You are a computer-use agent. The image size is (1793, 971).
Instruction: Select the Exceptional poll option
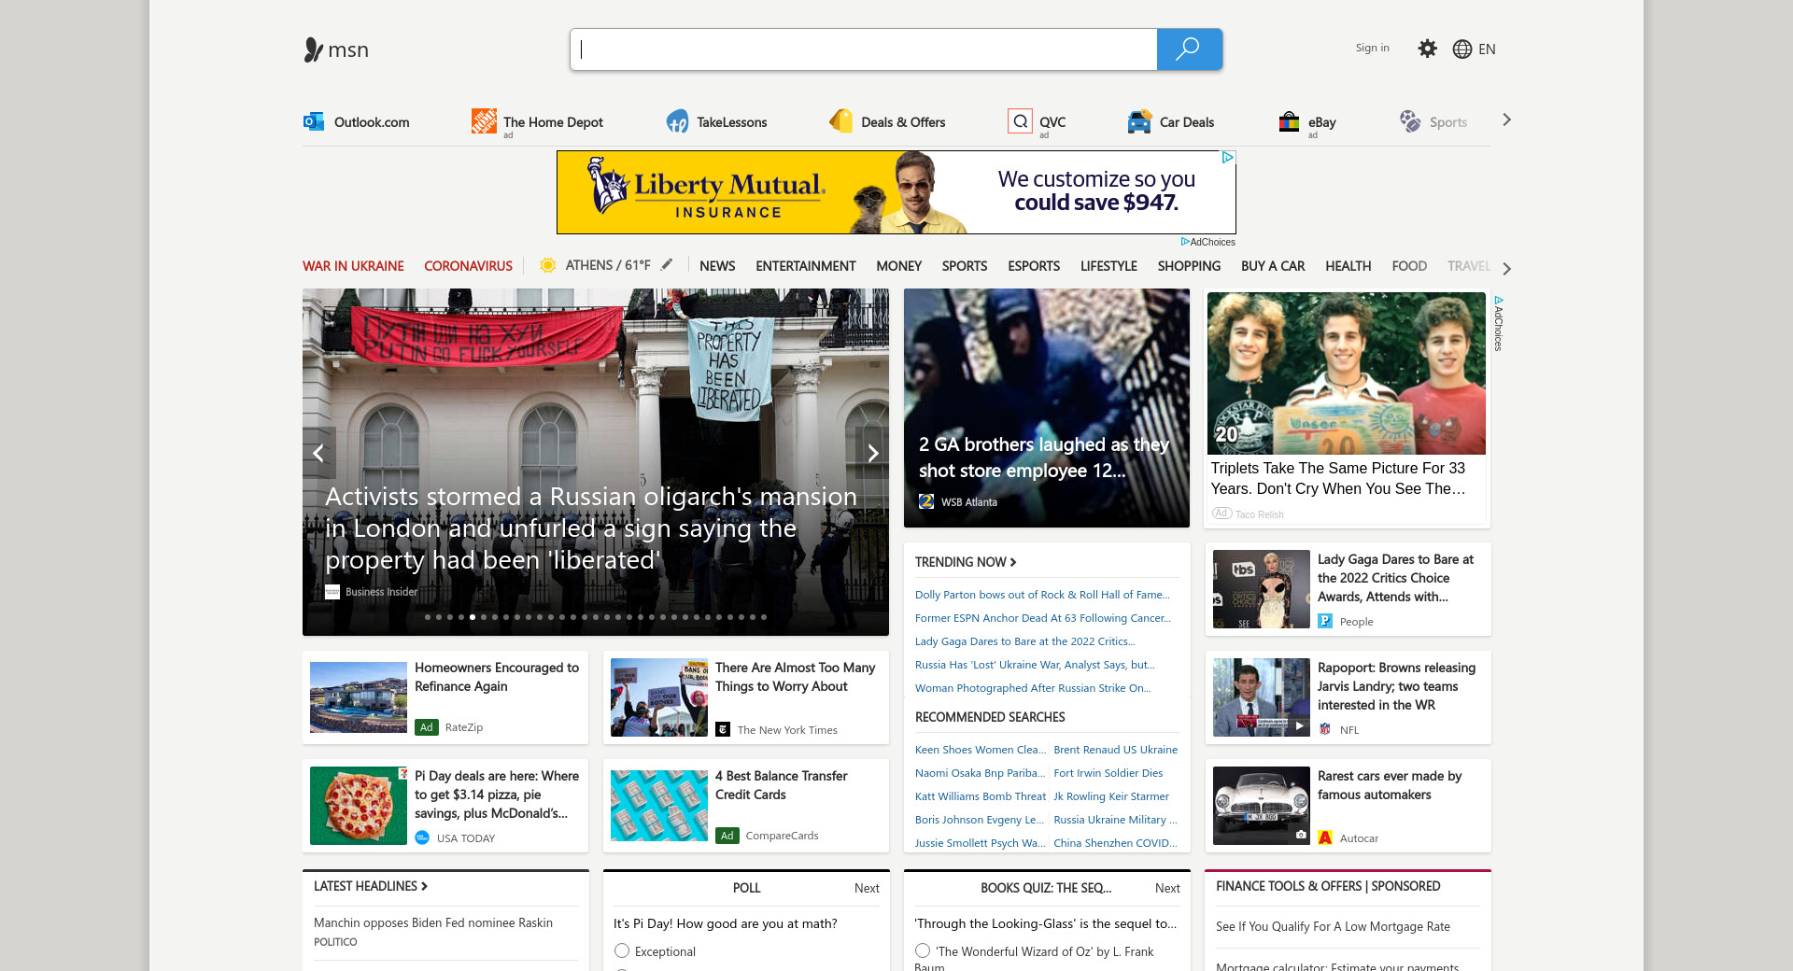(x=622, y=950)
